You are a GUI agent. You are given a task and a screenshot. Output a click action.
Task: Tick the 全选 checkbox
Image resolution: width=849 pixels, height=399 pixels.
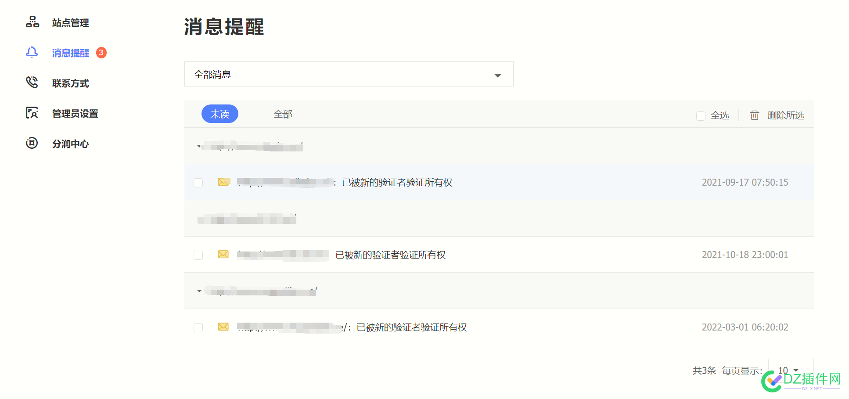click(x=701, y=116)
